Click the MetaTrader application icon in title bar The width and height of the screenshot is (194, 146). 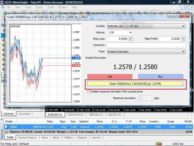(2, 2)
